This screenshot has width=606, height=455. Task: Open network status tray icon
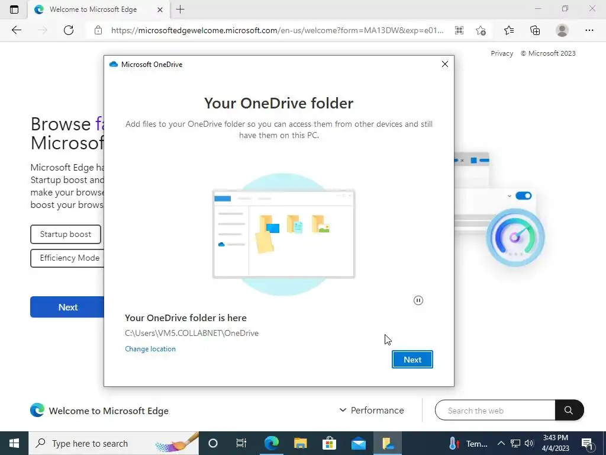click(x=515, y=443)
